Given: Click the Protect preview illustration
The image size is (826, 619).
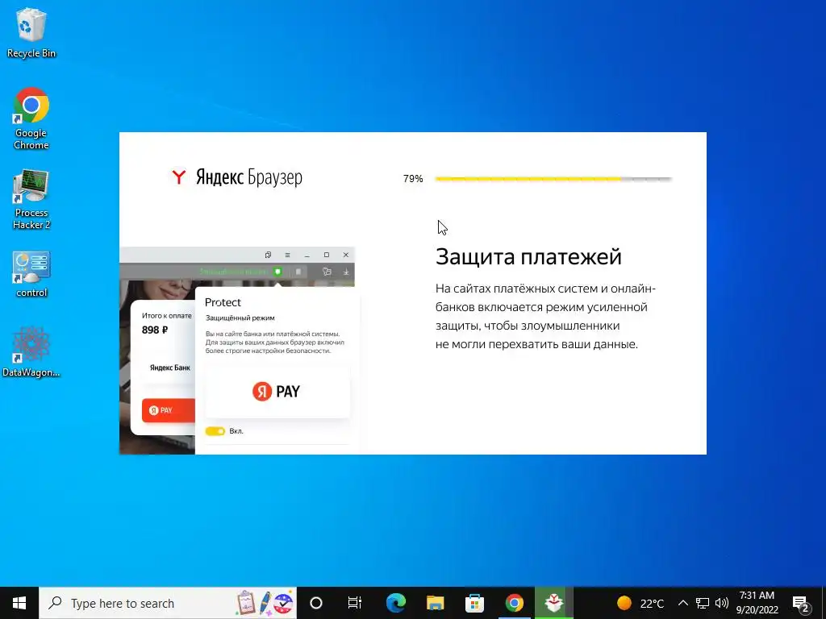Looking at the screenshot, I should [x=240, y=351].
